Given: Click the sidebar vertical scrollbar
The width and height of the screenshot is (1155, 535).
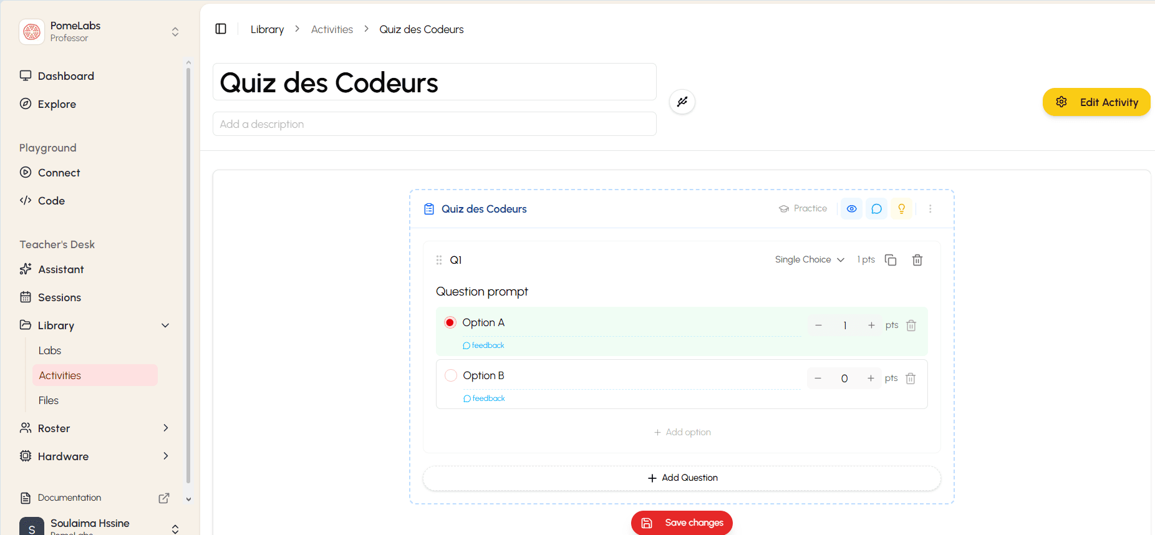Looking at the screenshot, I should coord(188,276).
